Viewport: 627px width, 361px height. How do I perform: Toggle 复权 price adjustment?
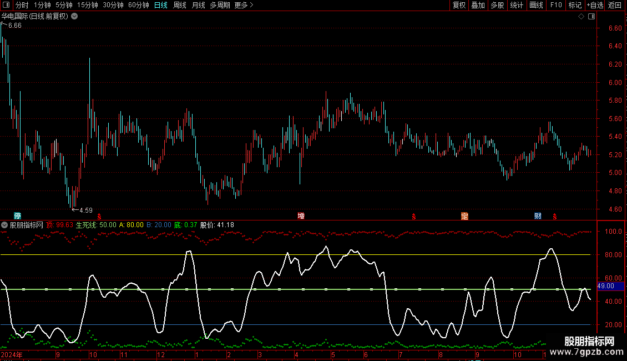click(459, 5)
